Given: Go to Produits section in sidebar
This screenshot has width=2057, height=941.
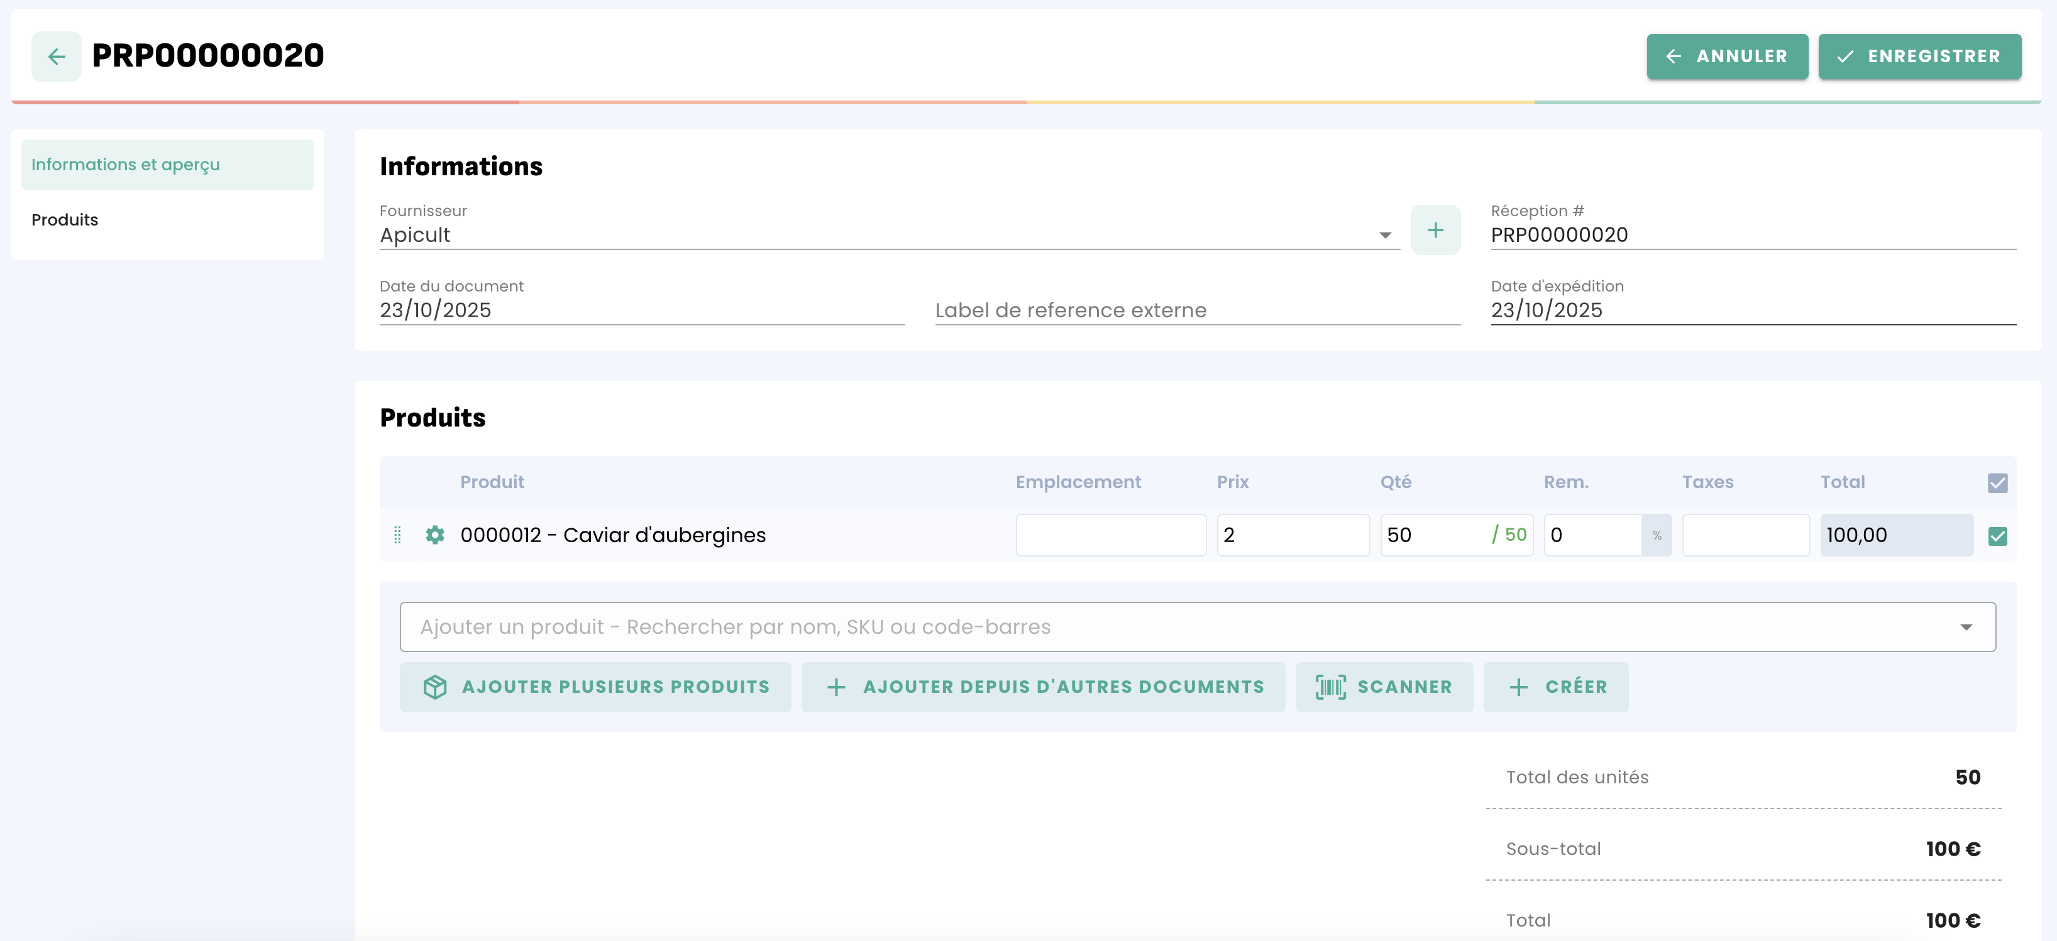Looking at the screenshot, I should pyautogui.click(x=65, y=219).
